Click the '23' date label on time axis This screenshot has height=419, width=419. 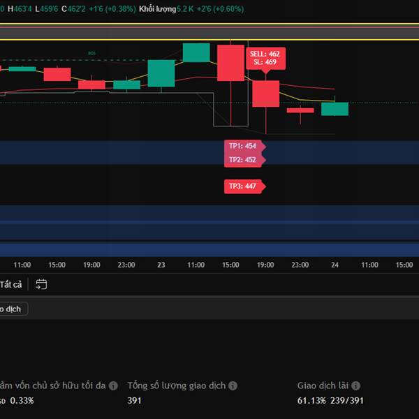[x=161, y=265]
